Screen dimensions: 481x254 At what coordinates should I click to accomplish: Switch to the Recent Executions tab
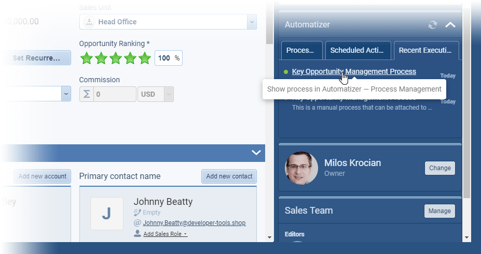coord(426,51)
